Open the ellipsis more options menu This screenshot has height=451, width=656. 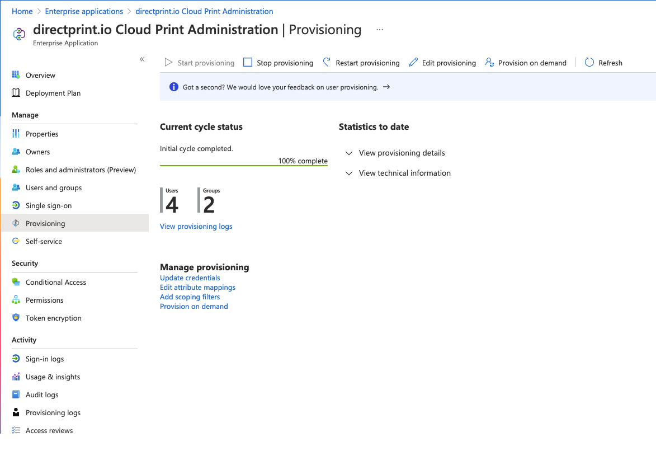380,30
